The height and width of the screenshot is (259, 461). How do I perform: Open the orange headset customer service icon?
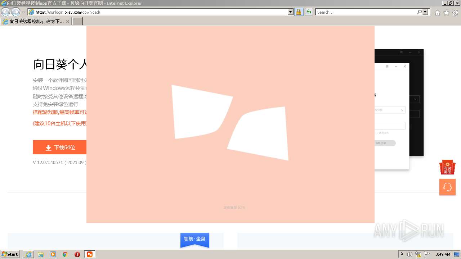[447, 187]
